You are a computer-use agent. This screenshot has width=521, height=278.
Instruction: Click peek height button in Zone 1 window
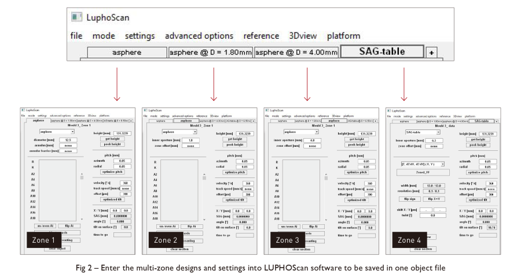point(112,144)
